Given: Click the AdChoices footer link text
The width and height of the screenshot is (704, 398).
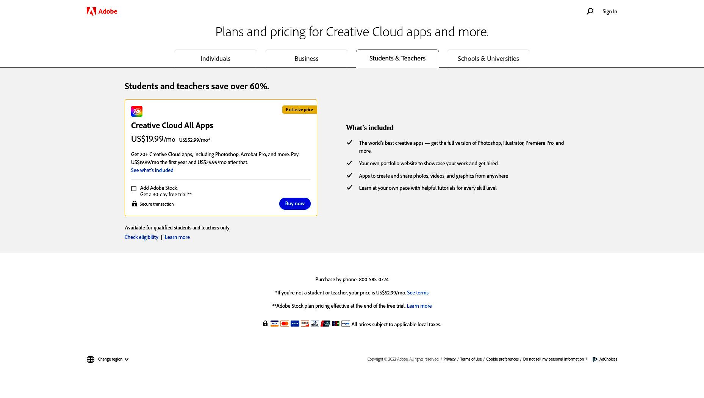Looking at the screenshot, I should 608,359.
